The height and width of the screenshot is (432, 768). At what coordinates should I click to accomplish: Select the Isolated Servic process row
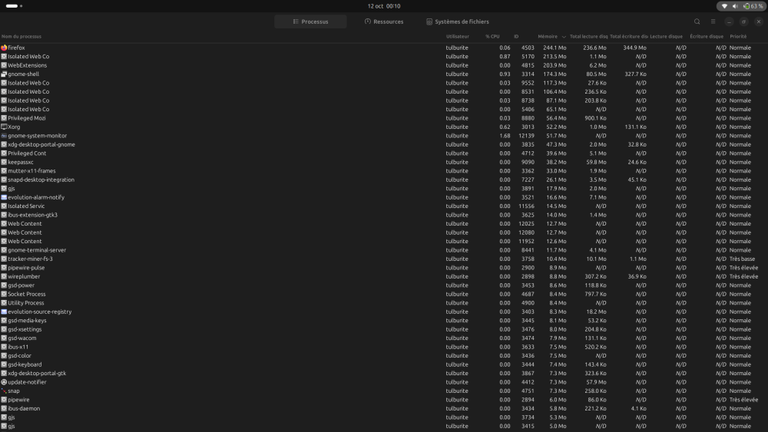pos(384,206)
